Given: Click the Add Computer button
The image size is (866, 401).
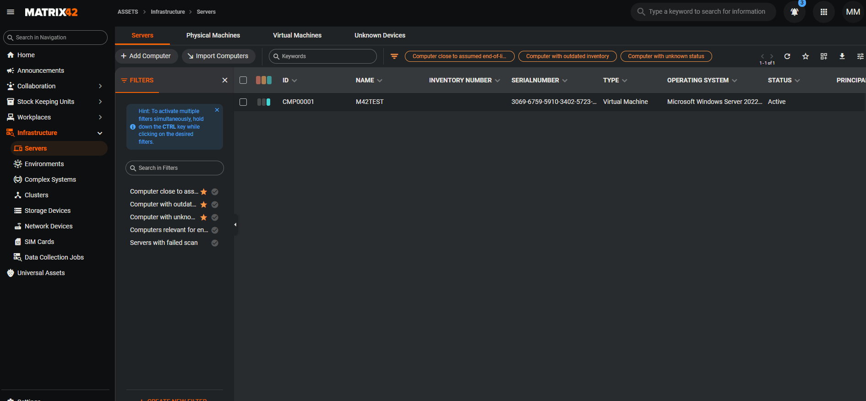Looking at the screenshot, I should pos(146,56).
